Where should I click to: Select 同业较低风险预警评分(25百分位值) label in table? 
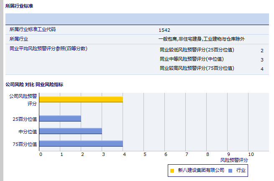click(197, 50)
